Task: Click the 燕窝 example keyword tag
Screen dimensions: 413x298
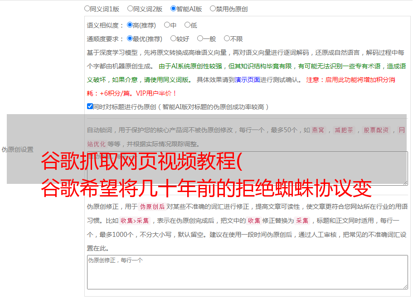Action: pos(318,130)
